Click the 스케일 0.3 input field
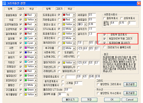The image size is (143, 103). 78,83
